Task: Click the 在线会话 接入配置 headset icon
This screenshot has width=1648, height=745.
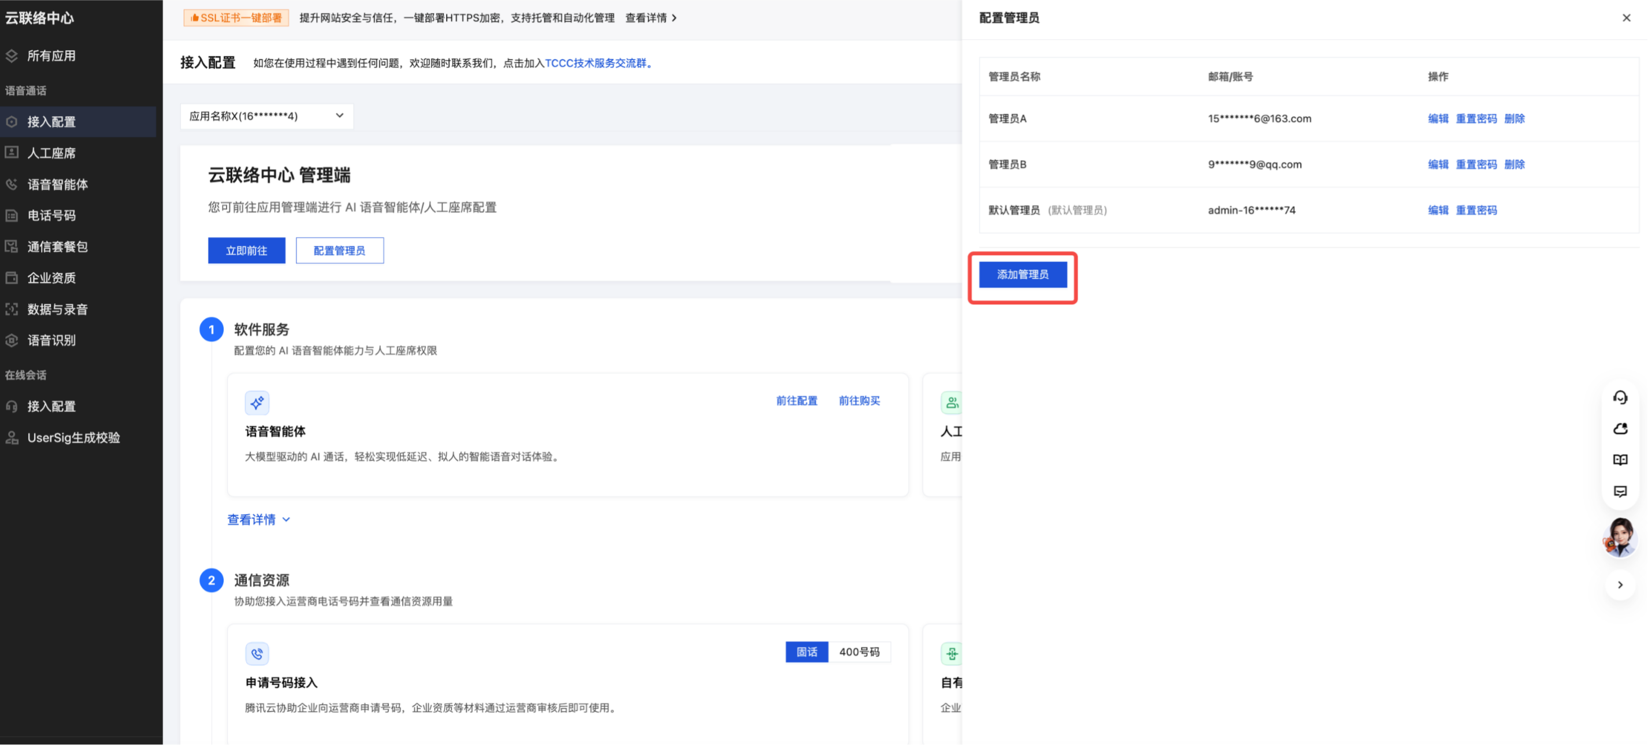Action: (12, 406)
